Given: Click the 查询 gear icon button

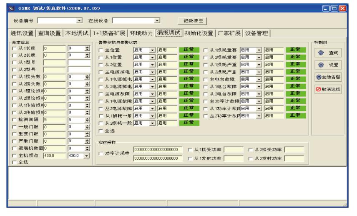Looking at the screenshot, I should coord(327,53).
